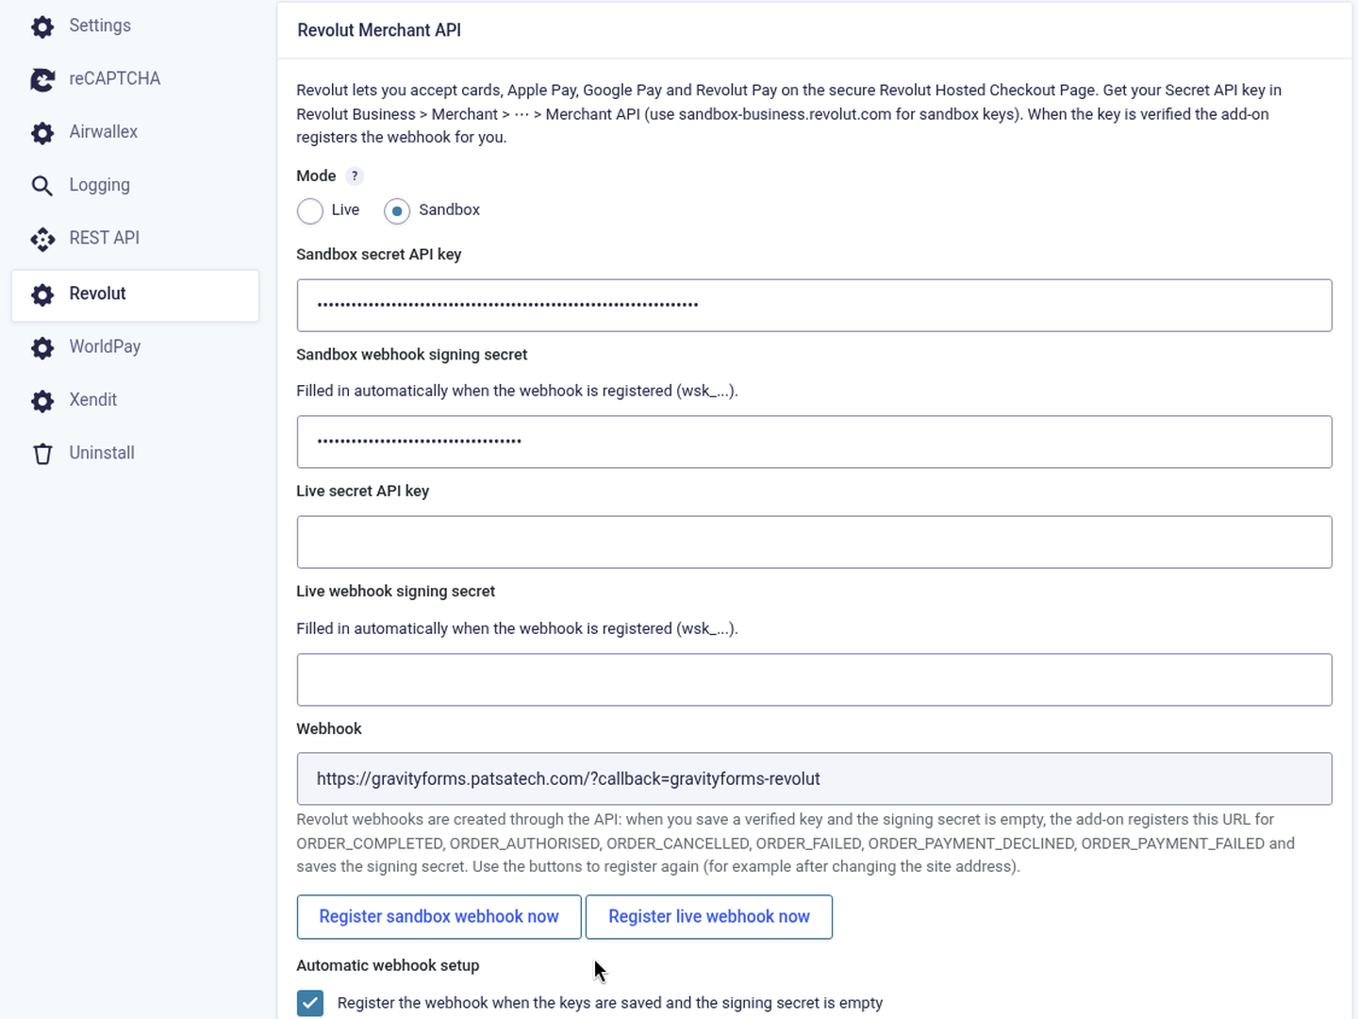Toggle automatic webhook registration checkbox

310,1003
